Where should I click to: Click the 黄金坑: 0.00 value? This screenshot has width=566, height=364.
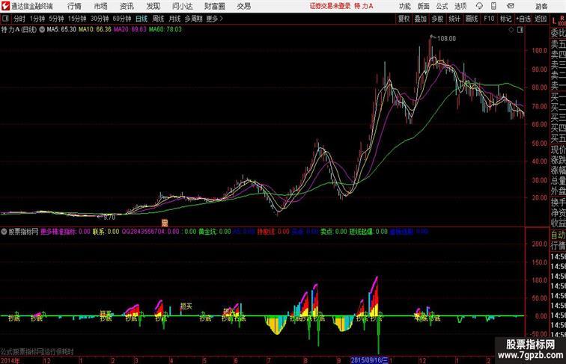(214, 232)
